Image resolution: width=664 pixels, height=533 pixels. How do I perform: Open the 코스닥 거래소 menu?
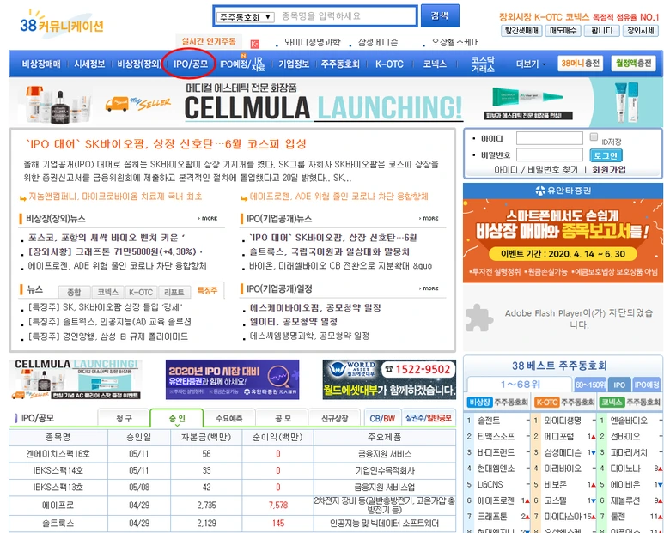(x=483, y=64)
